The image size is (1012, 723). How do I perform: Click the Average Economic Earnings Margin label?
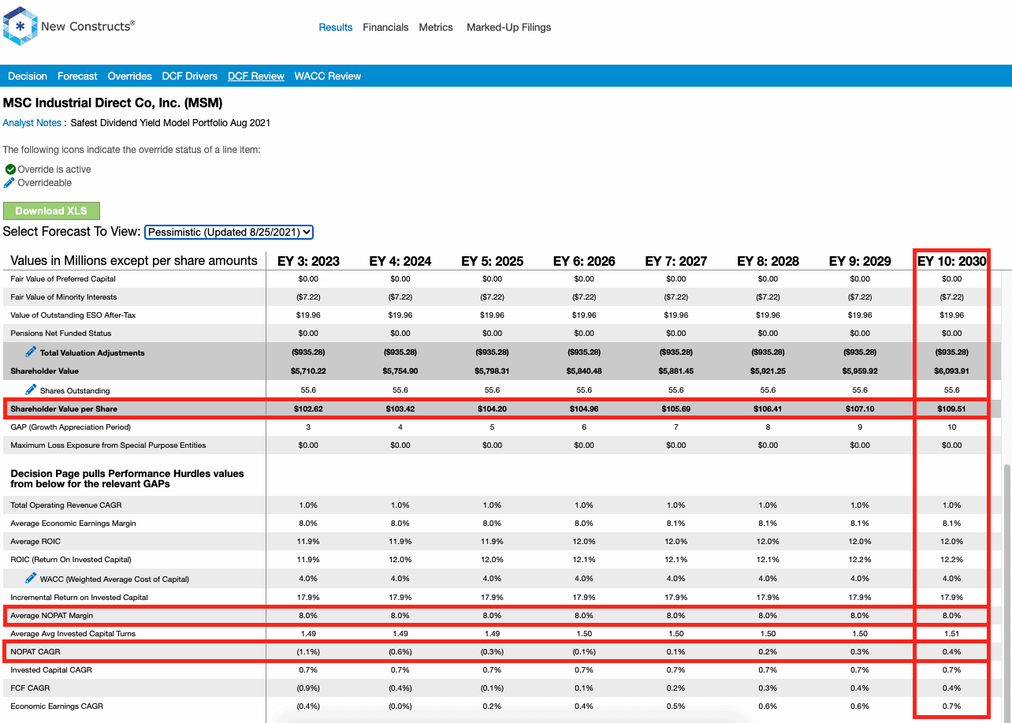pos(73,523)
